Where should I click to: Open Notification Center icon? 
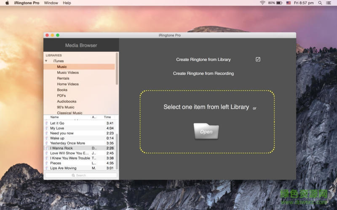pos(329,3)
